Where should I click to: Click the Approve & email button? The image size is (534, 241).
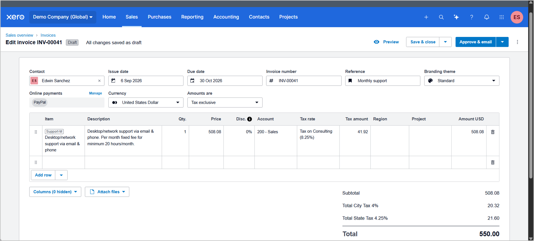(476, 42)
